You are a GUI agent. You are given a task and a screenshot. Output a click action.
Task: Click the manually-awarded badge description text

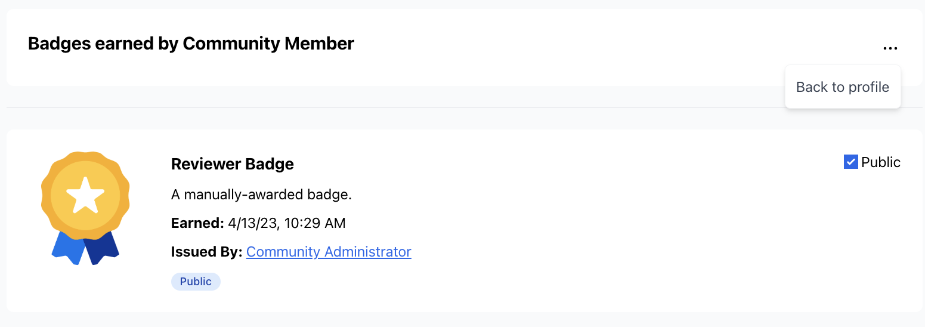[x=261, y=195]
